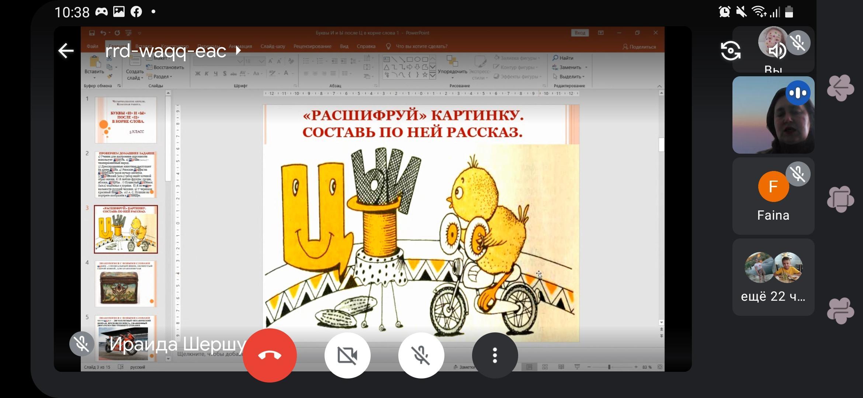Tap the muted mic badge on Faina's tile
Viewport: 863px width, 398px height.
click(x=798, y=174)
